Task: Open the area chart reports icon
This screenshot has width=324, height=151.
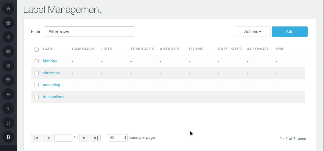Action: click(x=8, y=94)
